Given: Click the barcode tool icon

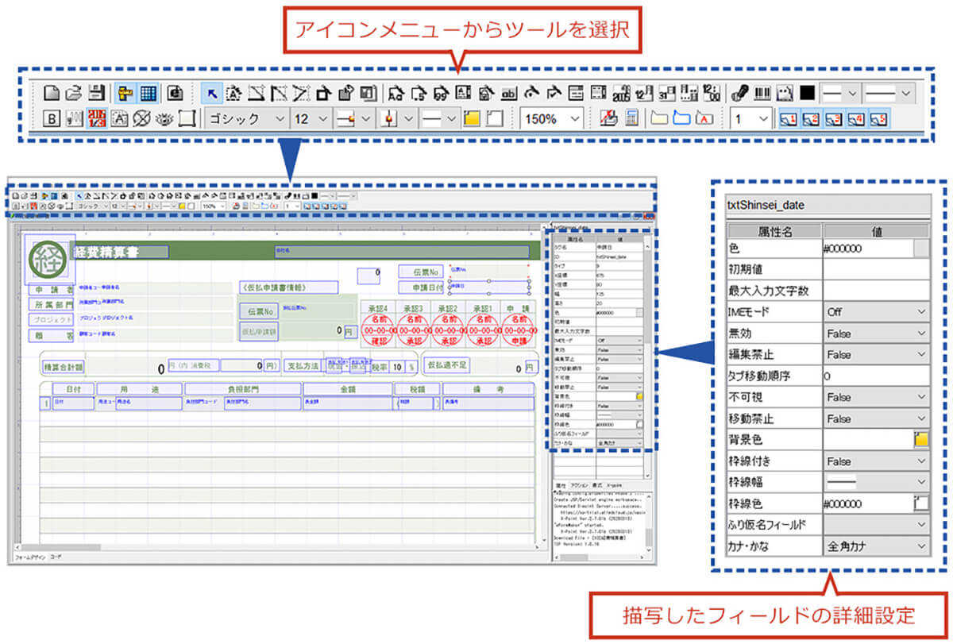Looking at the screenshot, I should pos(762,93).
